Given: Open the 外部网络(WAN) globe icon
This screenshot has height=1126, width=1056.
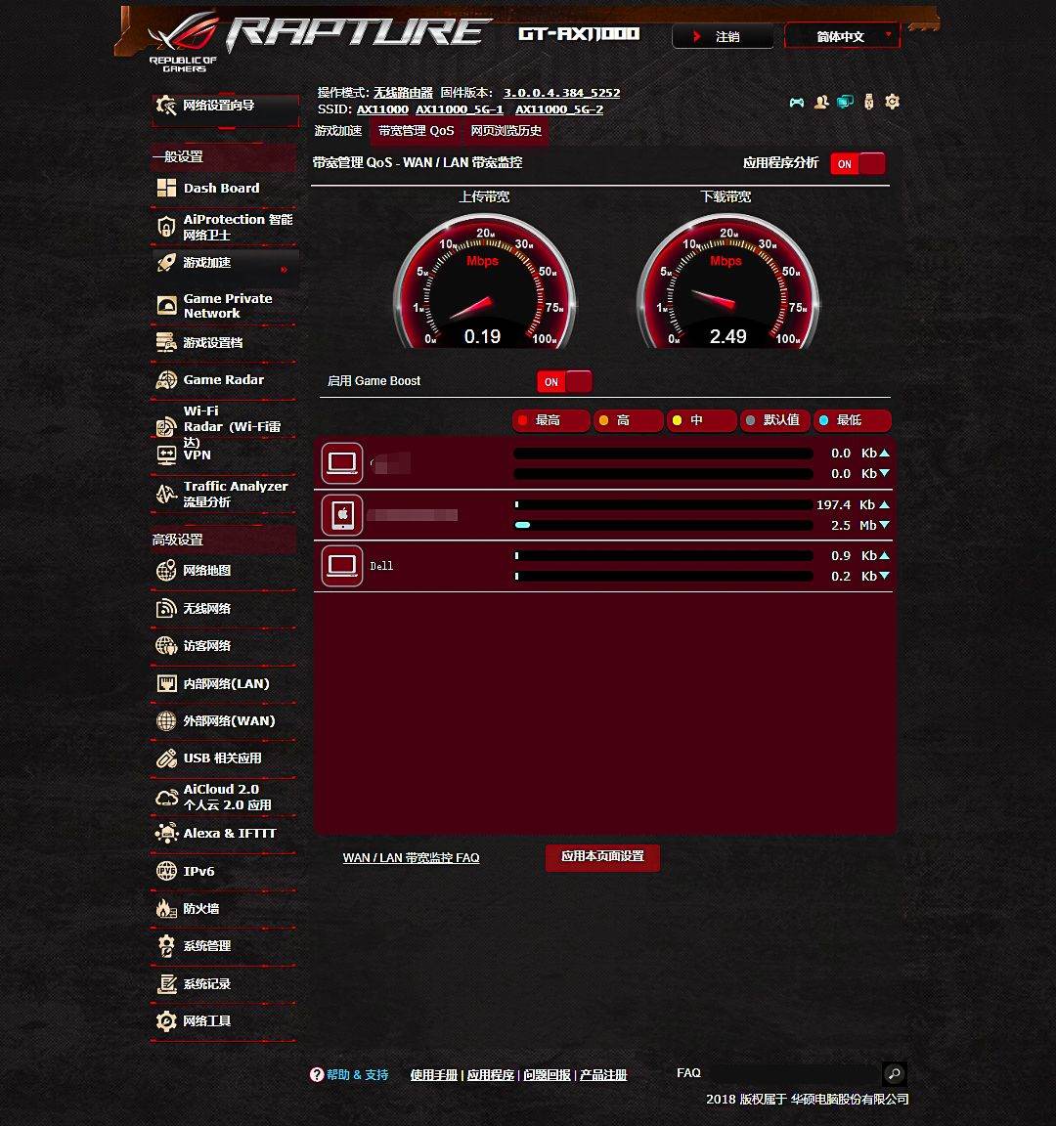Looking at the screenshot, I should [x=166, y=720].
